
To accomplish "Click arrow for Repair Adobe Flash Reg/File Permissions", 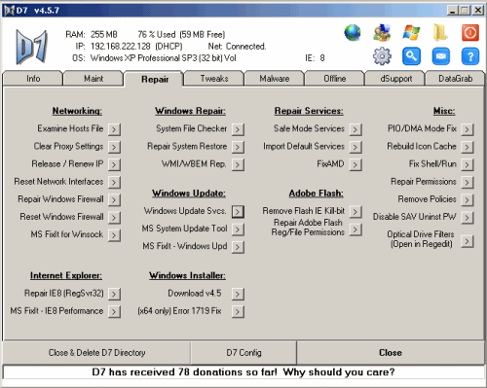I will [356, 229].
